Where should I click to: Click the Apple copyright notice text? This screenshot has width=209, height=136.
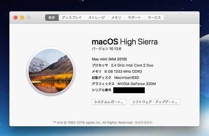93,123
